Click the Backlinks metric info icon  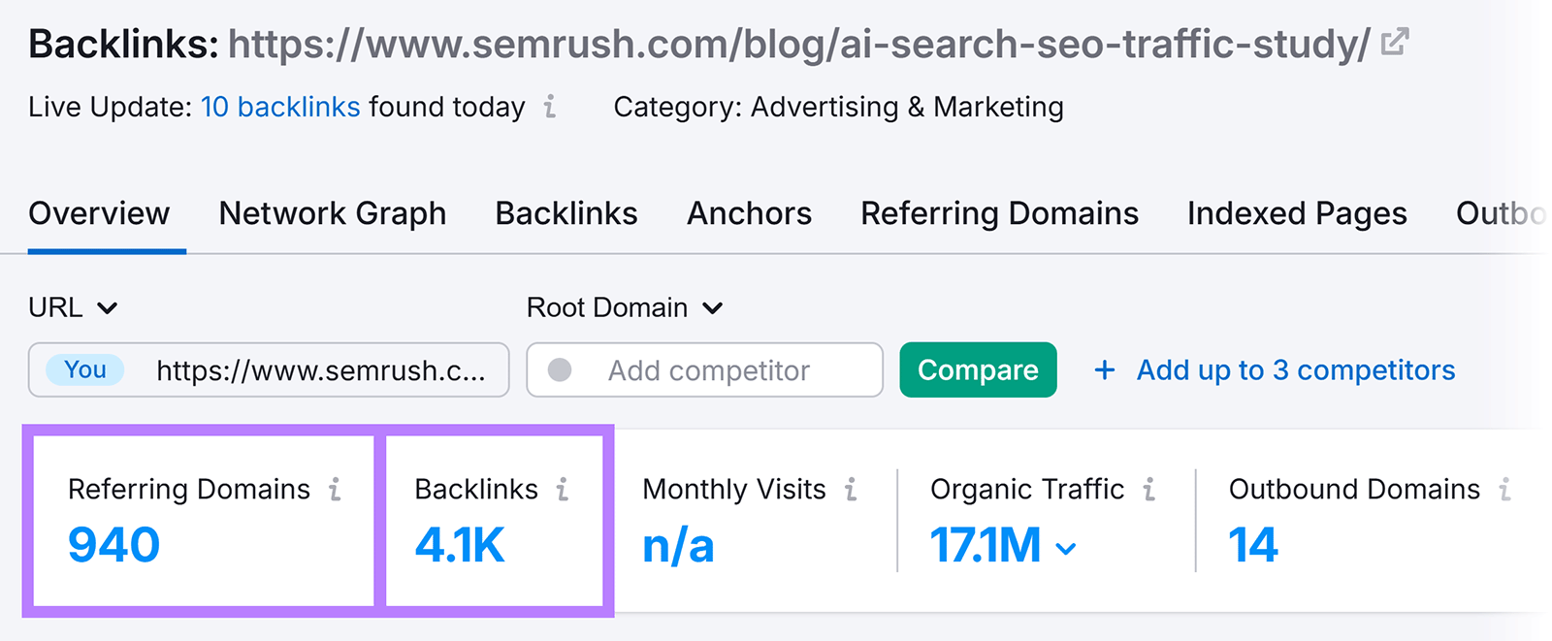coord(564,490)
